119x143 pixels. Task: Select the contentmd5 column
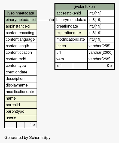21,59
